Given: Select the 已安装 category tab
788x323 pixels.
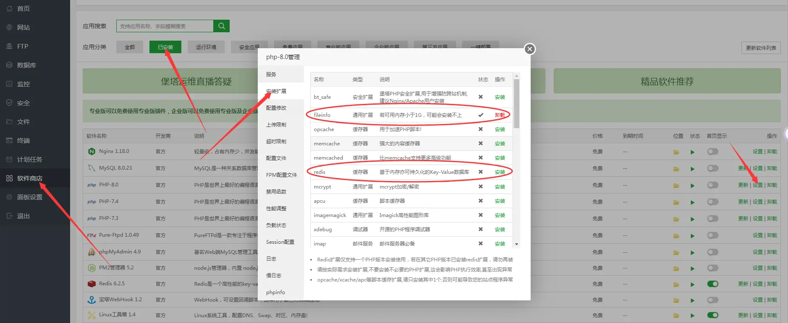Looking at the screenshot, I should [165, 47].
